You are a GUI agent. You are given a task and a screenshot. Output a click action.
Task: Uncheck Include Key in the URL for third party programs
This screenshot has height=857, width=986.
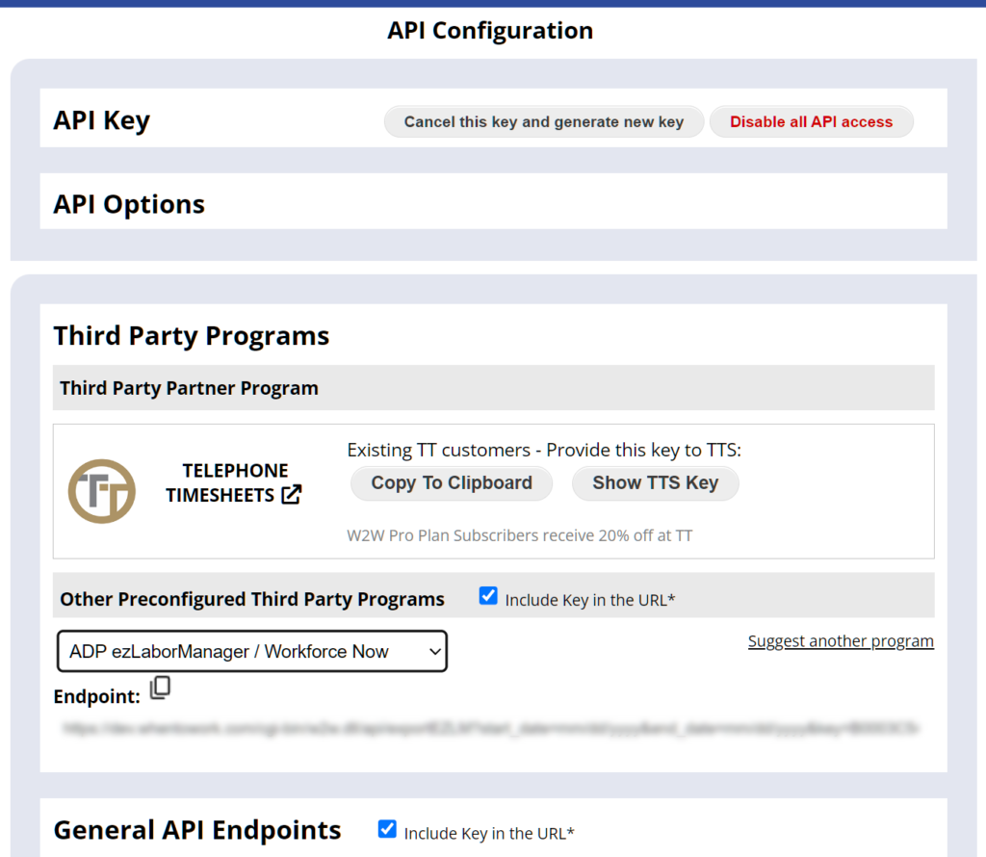coord(488,595)
